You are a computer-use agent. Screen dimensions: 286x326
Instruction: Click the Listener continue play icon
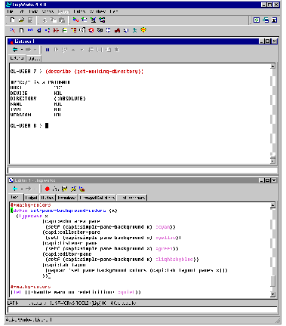(56, 50)
